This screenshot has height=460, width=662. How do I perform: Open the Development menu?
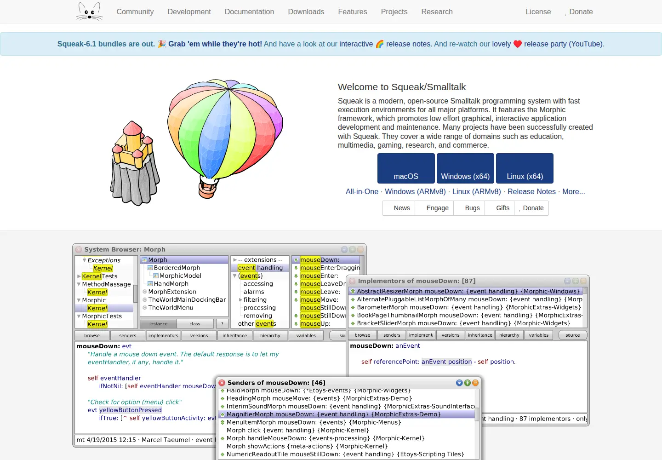pyautogui.click(x=189, y=12)
